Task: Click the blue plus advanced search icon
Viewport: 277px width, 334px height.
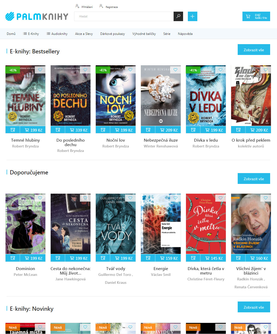Action: pos(193,16)
